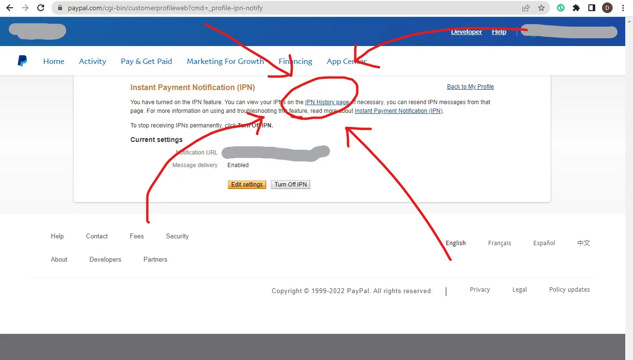Open the footer Fees link

click(x=137, y=236)
